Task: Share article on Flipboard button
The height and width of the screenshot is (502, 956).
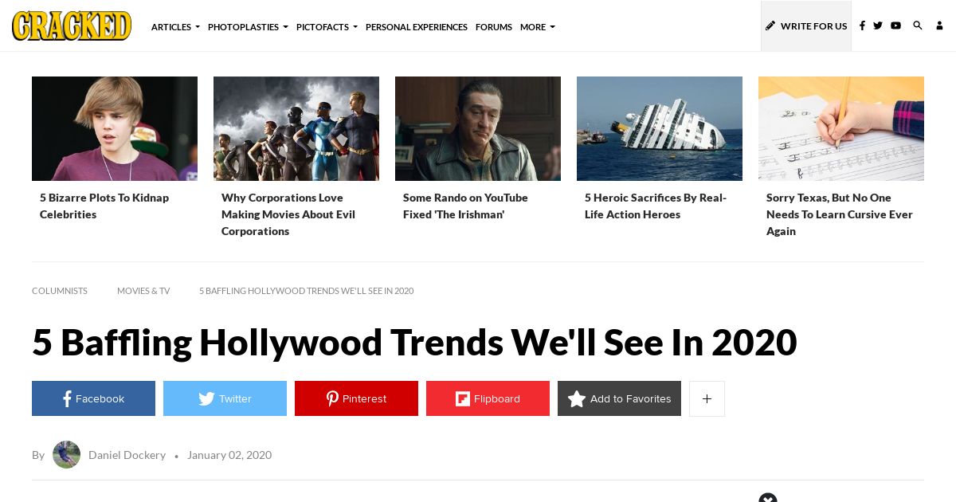Action: click(x=488, y=398)
